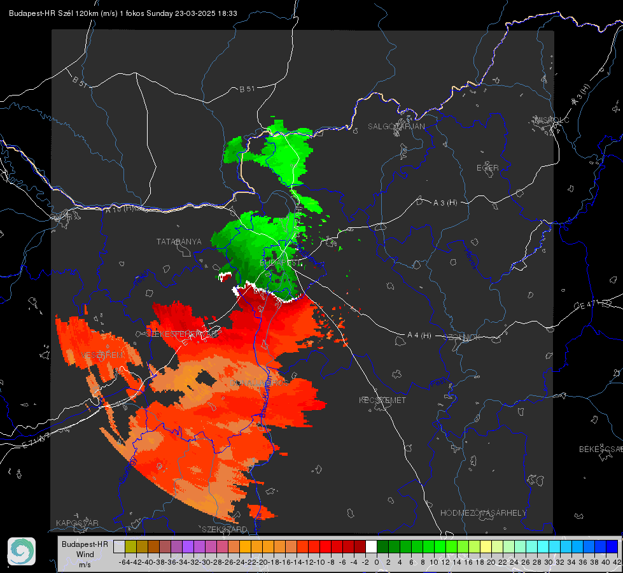
Task: Click the '-64' value on the legend scale
Action: [124, 562]
